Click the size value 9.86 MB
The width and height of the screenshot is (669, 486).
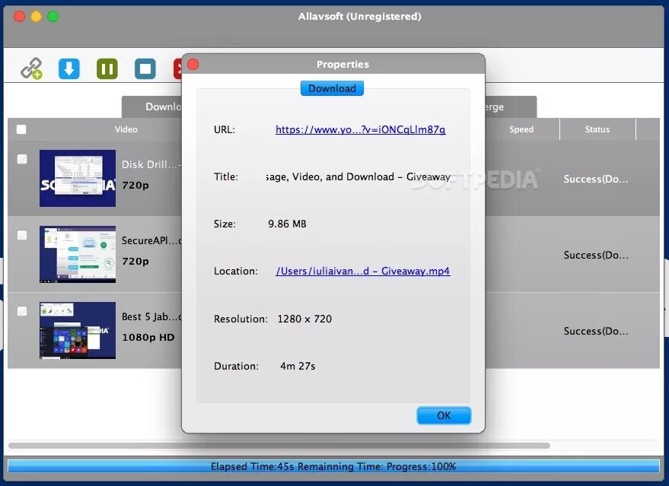coord(287,224)
